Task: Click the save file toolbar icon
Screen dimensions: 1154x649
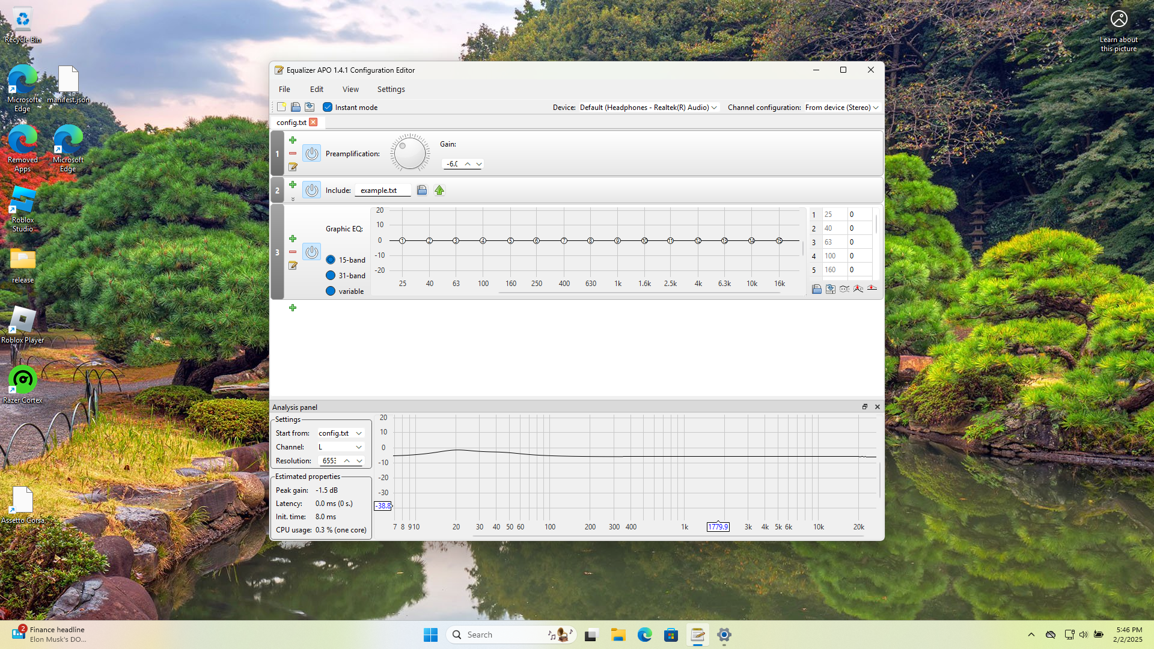Action: coord(310,107)
